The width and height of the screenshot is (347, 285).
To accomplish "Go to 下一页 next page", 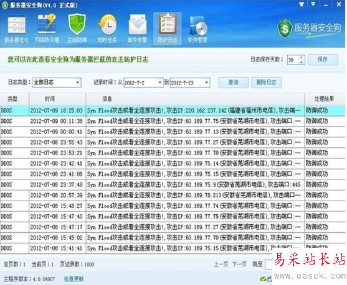I will [239, 265].
